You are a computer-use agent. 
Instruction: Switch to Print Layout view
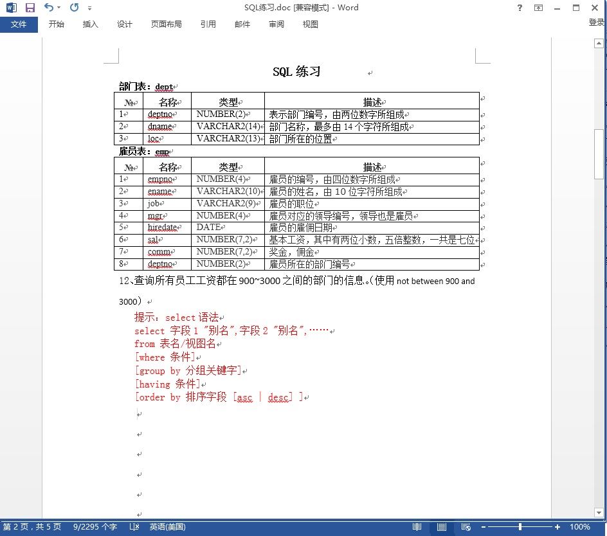coord(442,527)
